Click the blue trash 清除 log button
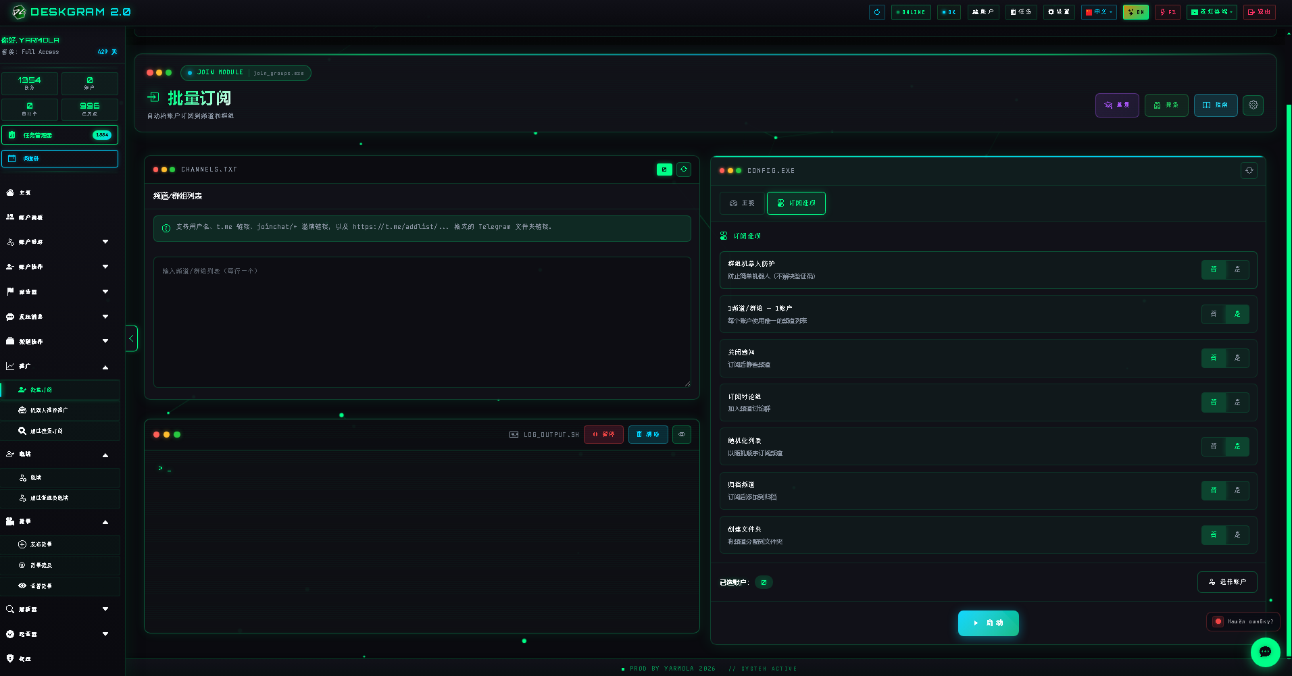This screenshot has width=1292, height=676. tap(648, 435)
